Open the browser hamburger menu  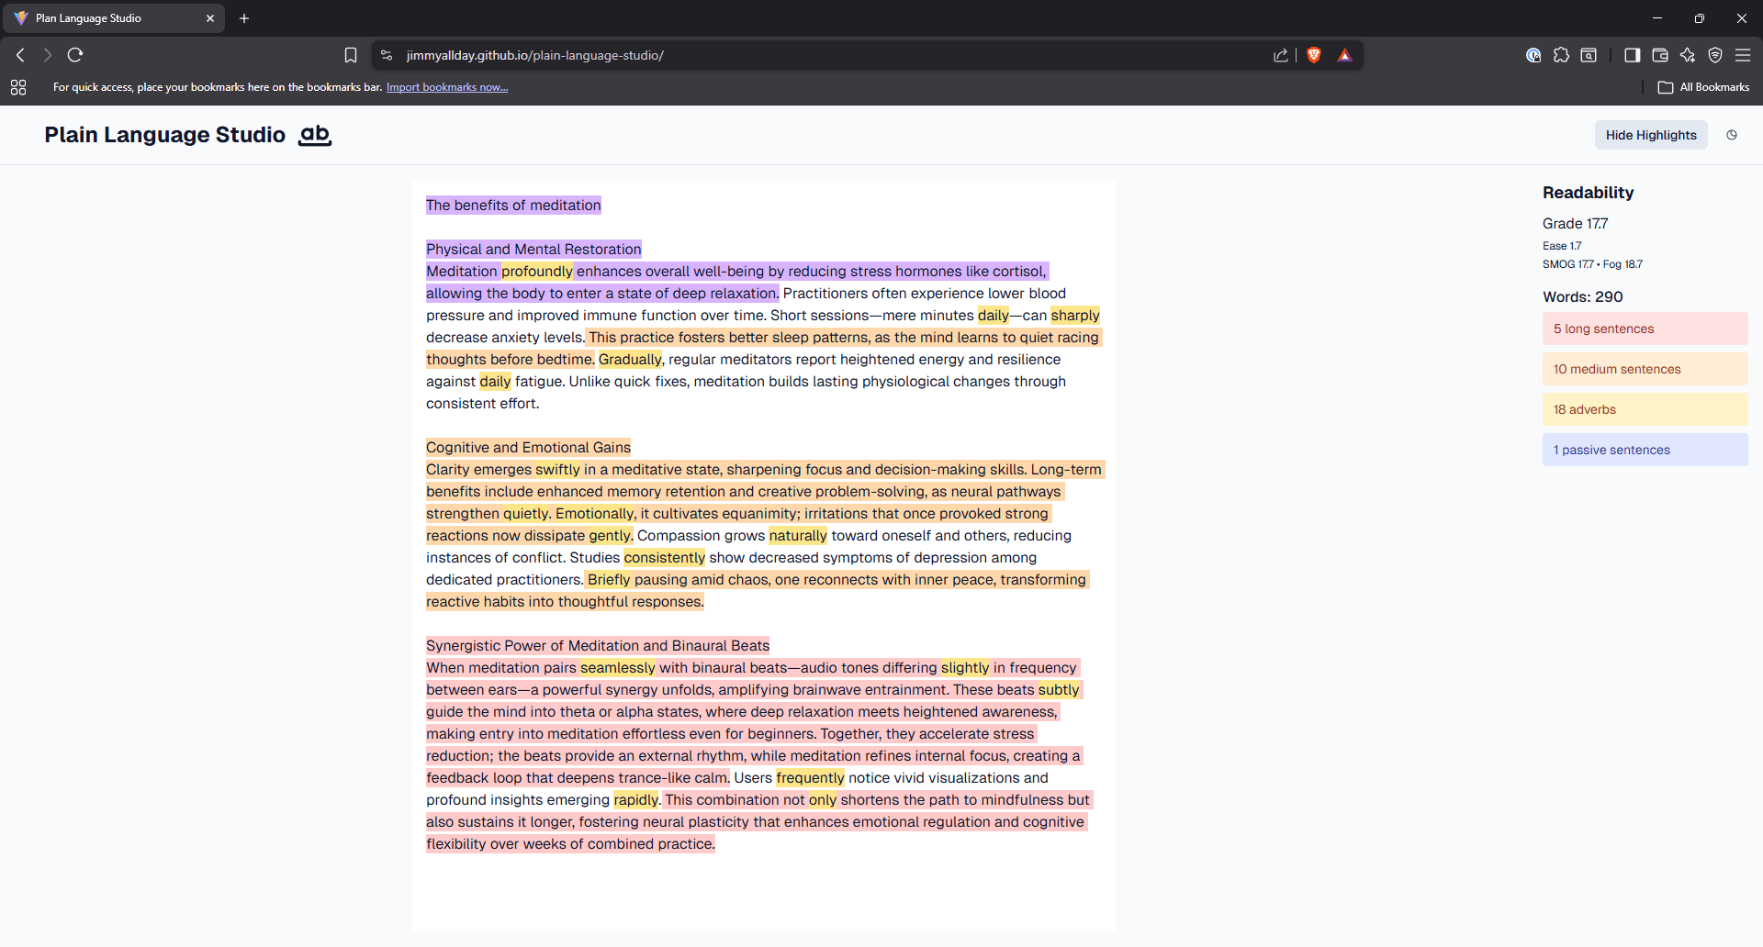[1743, 55]
